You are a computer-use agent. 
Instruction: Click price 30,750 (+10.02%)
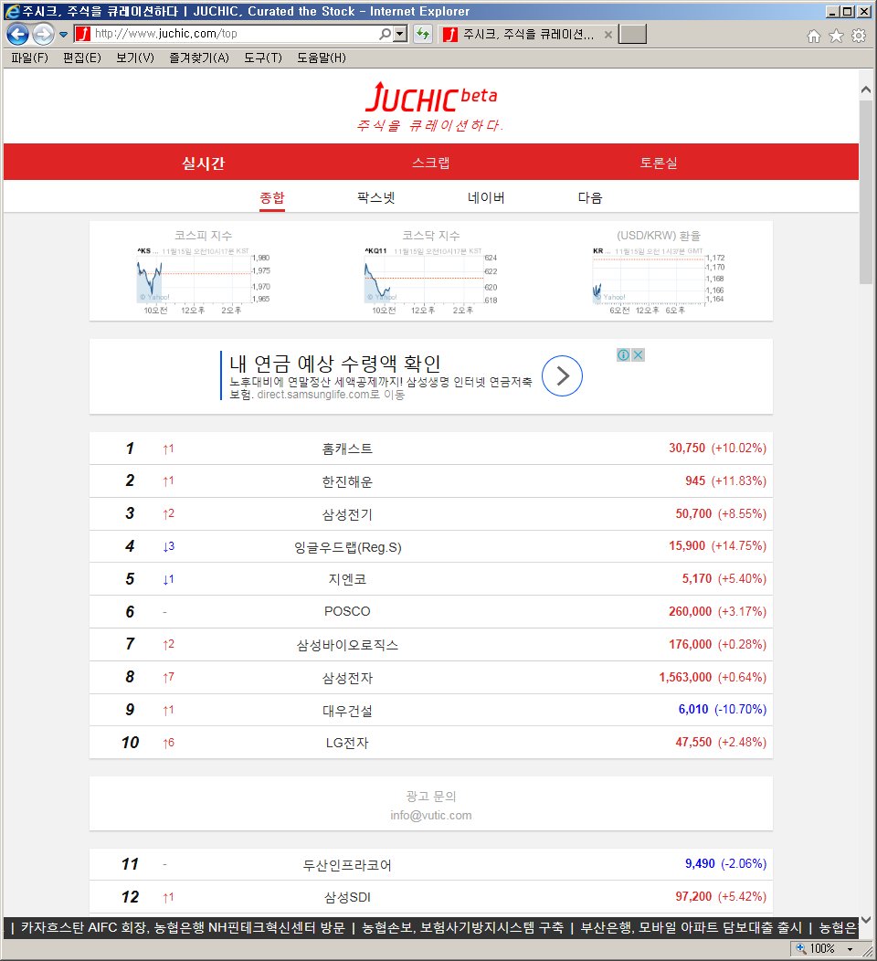point(717,448)
